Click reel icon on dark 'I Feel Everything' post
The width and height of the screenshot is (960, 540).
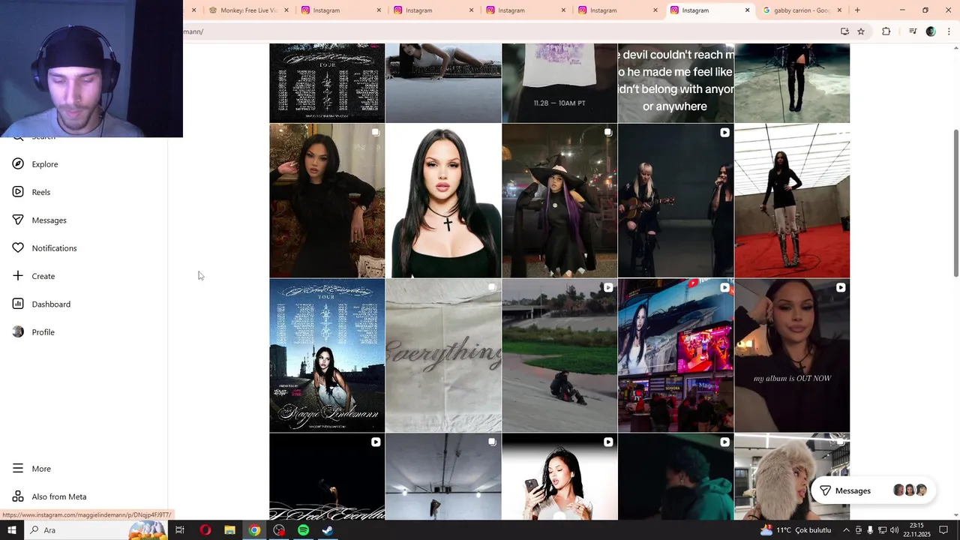click(376, 442)
